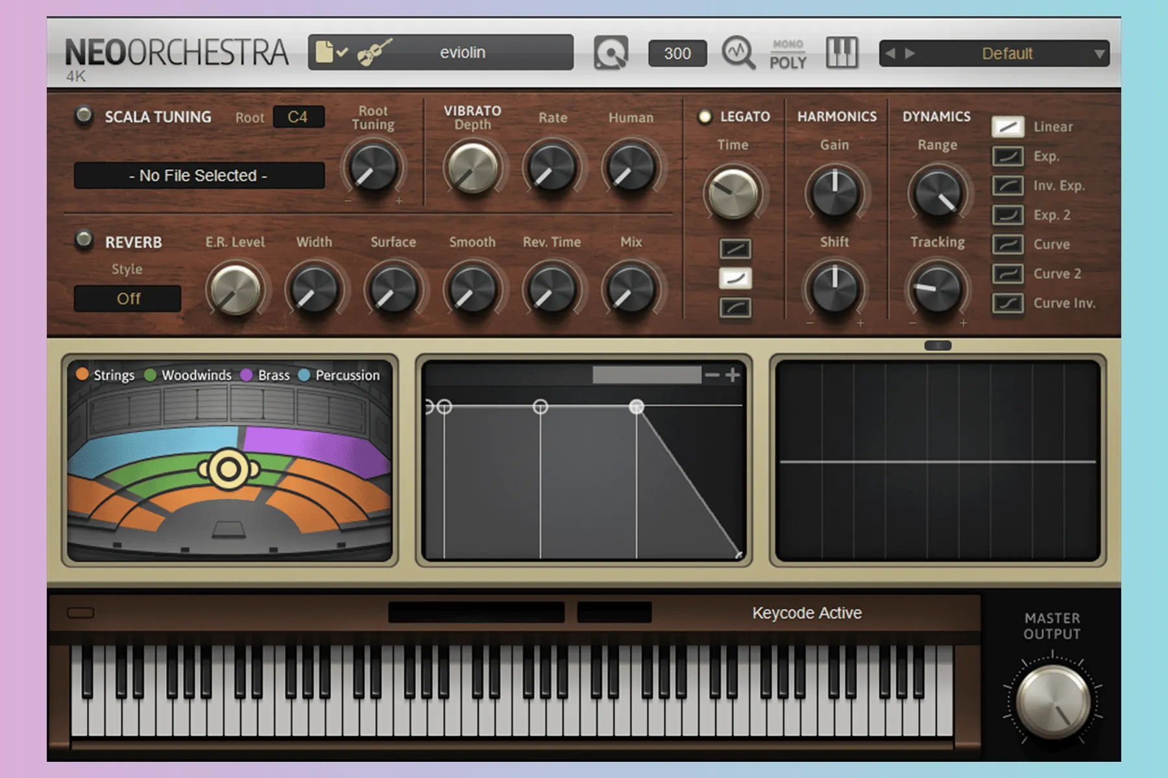Image resolution: width=1168 pixels, height=778 pixels.
Task: Click the conductor position marker on stage
Action: pyautogui.click(x=228, y=469)
